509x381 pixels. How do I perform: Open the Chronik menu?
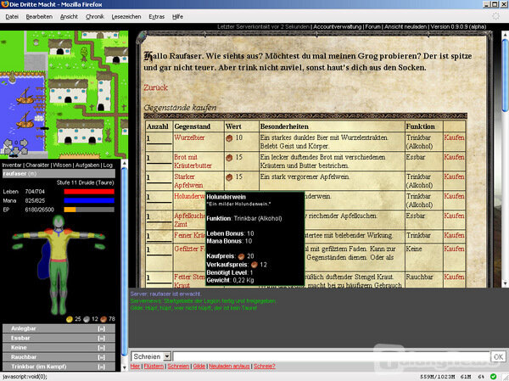pos(95,17)
